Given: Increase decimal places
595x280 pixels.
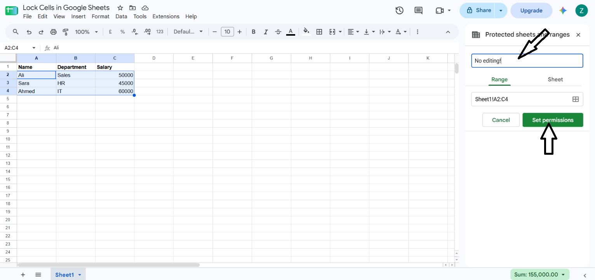Looking at the screenshot, I should (147, 32).
